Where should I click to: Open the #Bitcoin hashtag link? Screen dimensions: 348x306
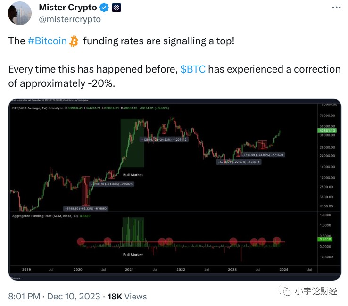[47, 41]
